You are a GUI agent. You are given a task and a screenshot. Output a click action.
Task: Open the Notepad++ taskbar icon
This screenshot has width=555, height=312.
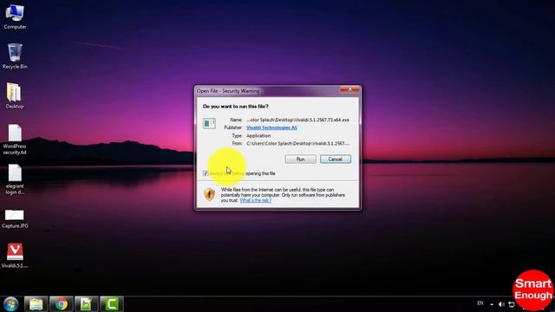pos(87,304)
